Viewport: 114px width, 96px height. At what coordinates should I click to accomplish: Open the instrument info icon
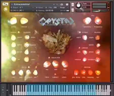(67, 5)
